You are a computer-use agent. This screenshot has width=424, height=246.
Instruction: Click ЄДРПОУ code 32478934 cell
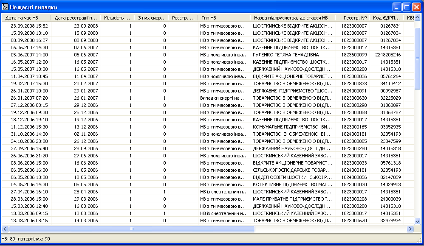pos(387,221)
